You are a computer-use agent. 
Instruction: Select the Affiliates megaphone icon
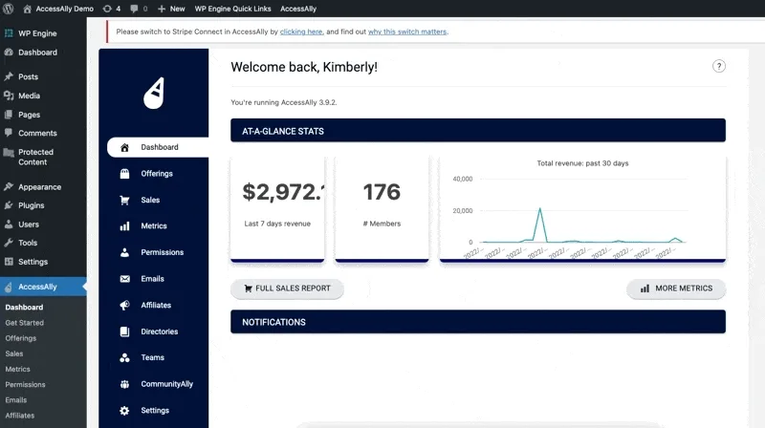pos(124,306)
